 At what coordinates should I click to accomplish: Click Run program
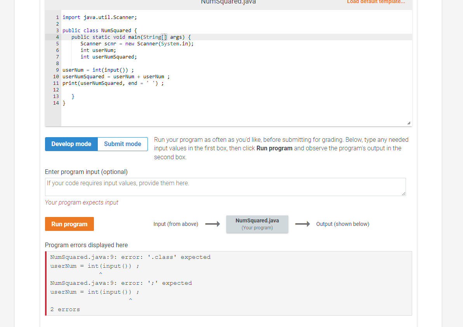tap(69, 224)
